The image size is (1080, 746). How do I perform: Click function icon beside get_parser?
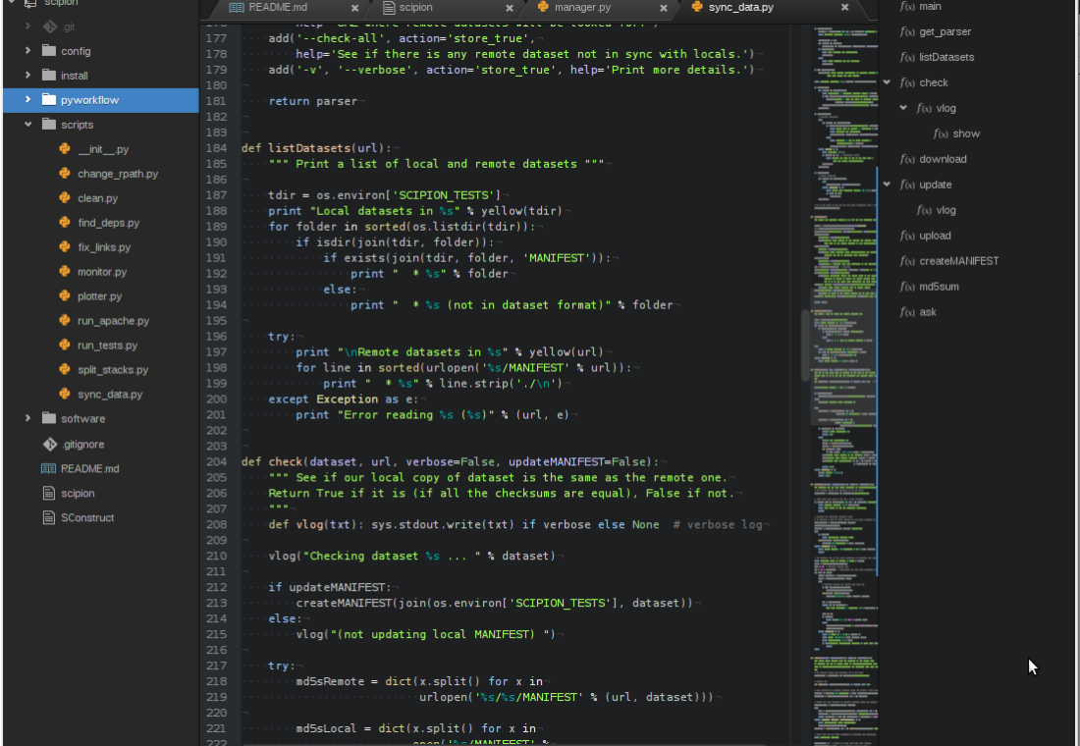point(907,31)
